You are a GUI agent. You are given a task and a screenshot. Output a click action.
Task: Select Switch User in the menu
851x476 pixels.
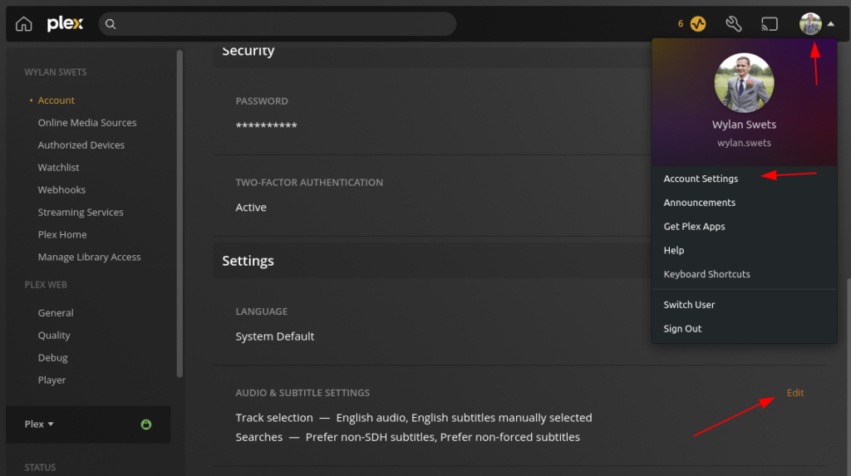pos(689,305)
